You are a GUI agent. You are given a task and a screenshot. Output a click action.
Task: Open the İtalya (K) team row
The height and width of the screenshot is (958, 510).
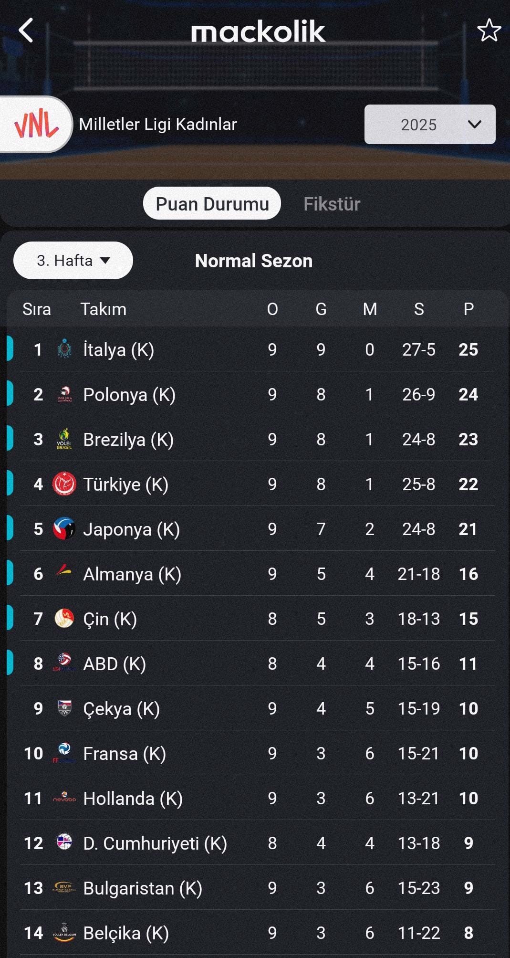[x=251, y=349]
